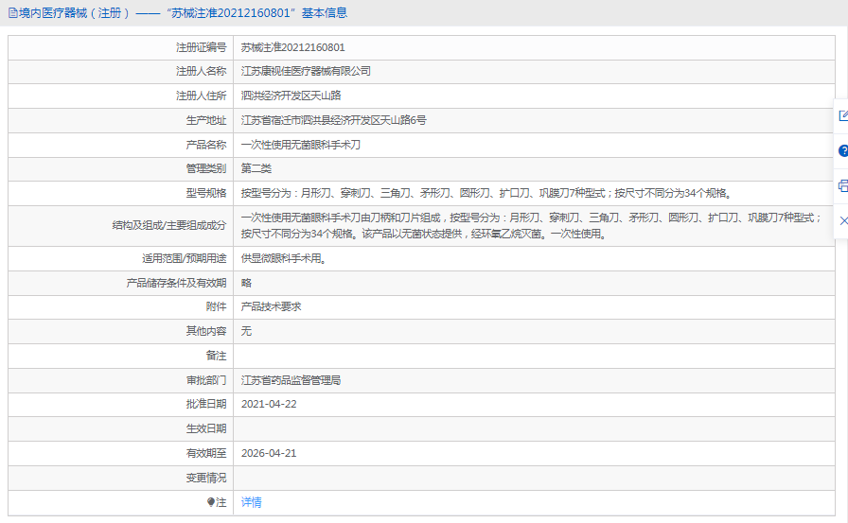
Task: Click the lightbulb icon beside 注
Action: (x=211, y=503)
